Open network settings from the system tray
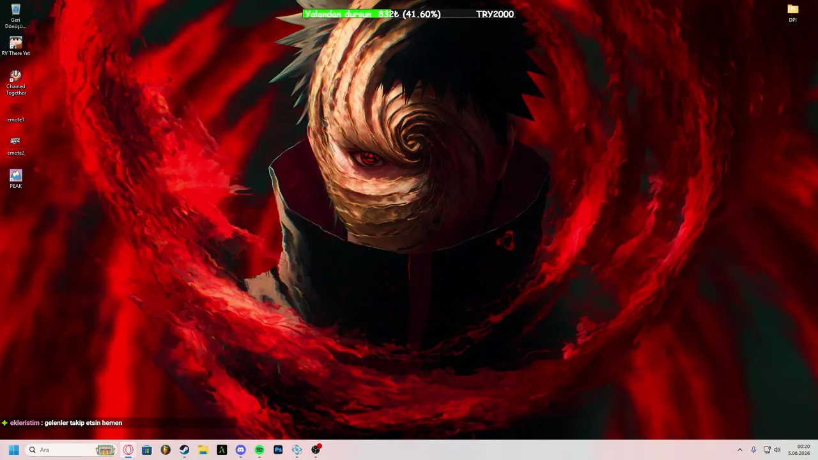This screenshot has width=818, height=460. (x=767, y=450)
